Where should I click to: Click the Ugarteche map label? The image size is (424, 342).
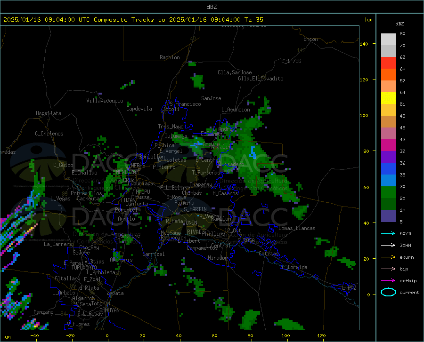127,236
